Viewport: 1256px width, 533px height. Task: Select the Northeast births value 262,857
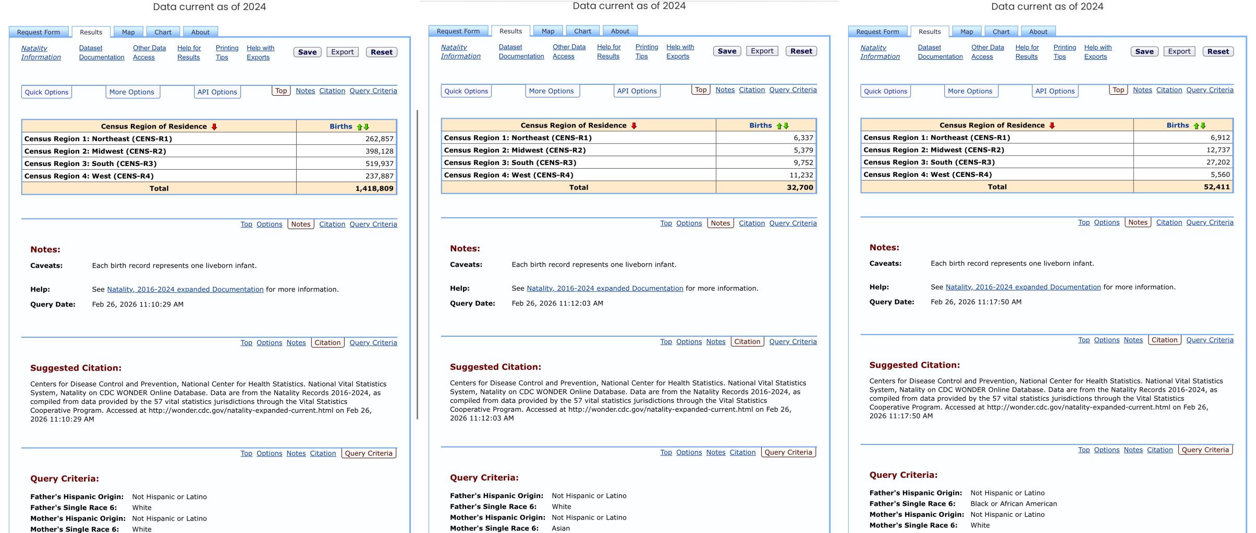coord(380,139)
